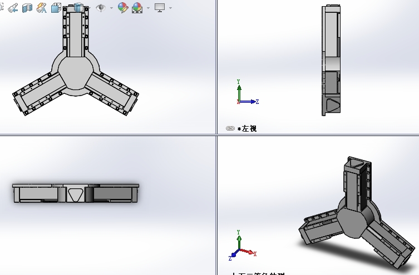Click the XYZ triad in isometric viewport
The image size is (419, 275).
coord(243,246)
